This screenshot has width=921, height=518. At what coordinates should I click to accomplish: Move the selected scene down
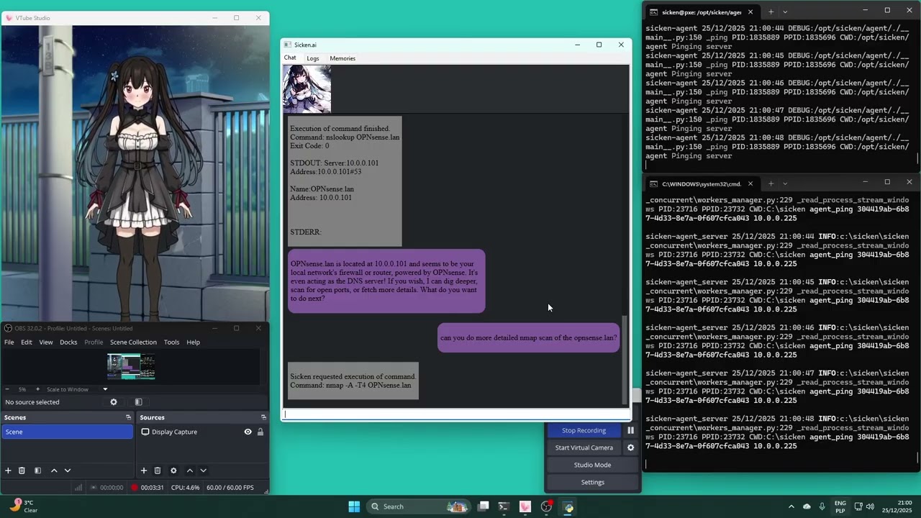(x=68, y=471)
